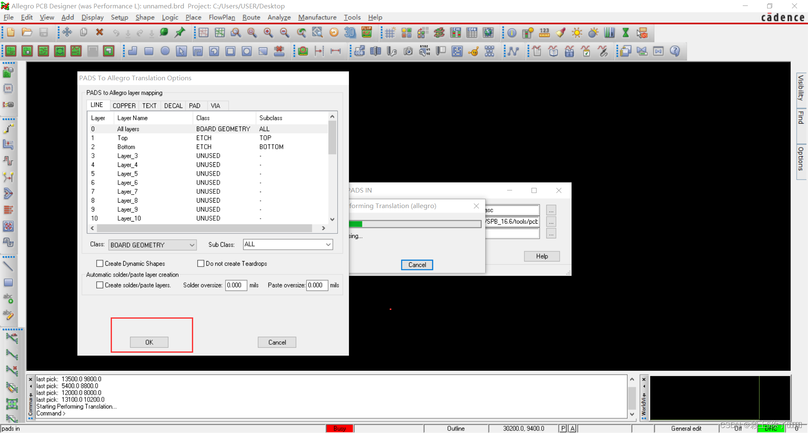This screenshot has height=433, width=808.
Task: Click the hourglass icon in the toolbar
Action: click(626, 33)
